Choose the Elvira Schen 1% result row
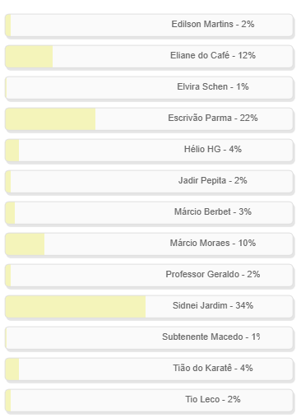 point(149,87)
